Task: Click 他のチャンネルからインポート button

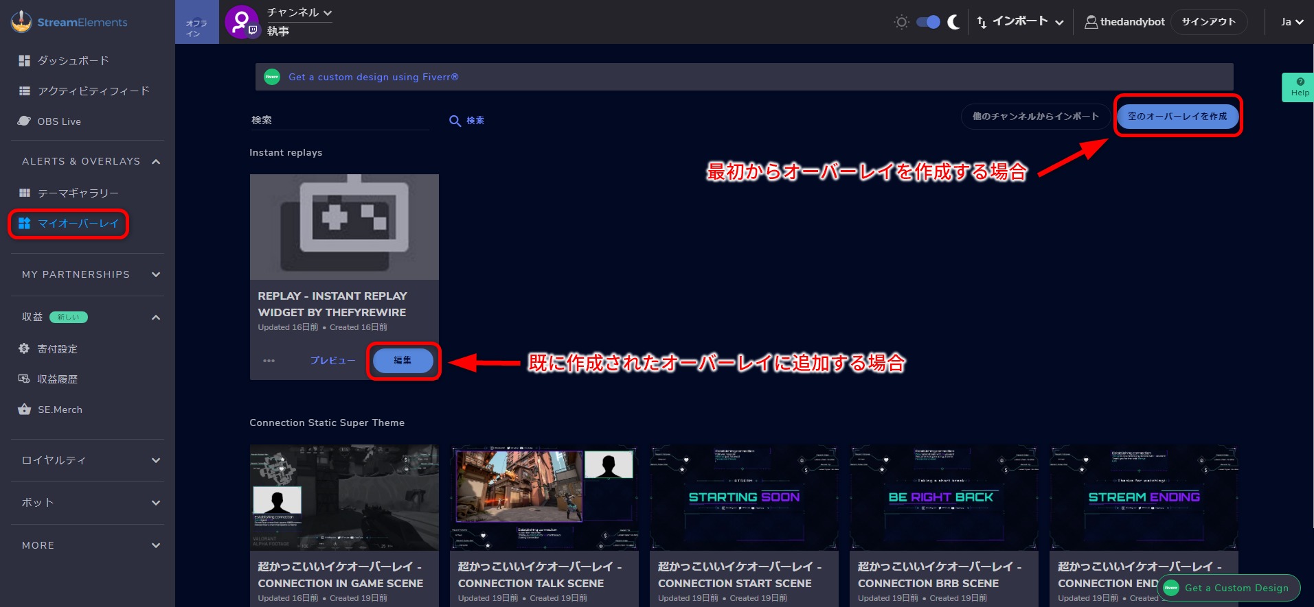Action: [1035, 117]
